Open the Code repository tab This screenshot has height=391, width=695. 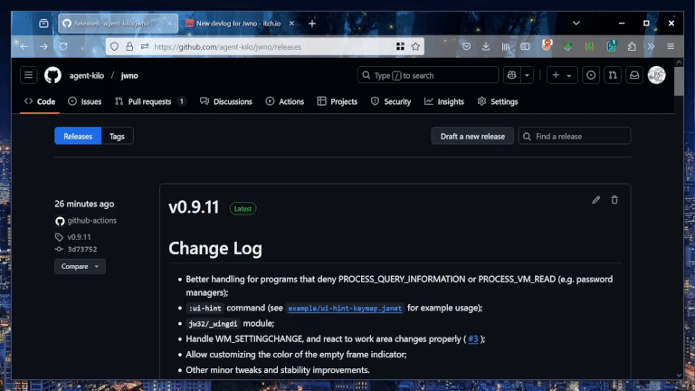click(40, 101)
